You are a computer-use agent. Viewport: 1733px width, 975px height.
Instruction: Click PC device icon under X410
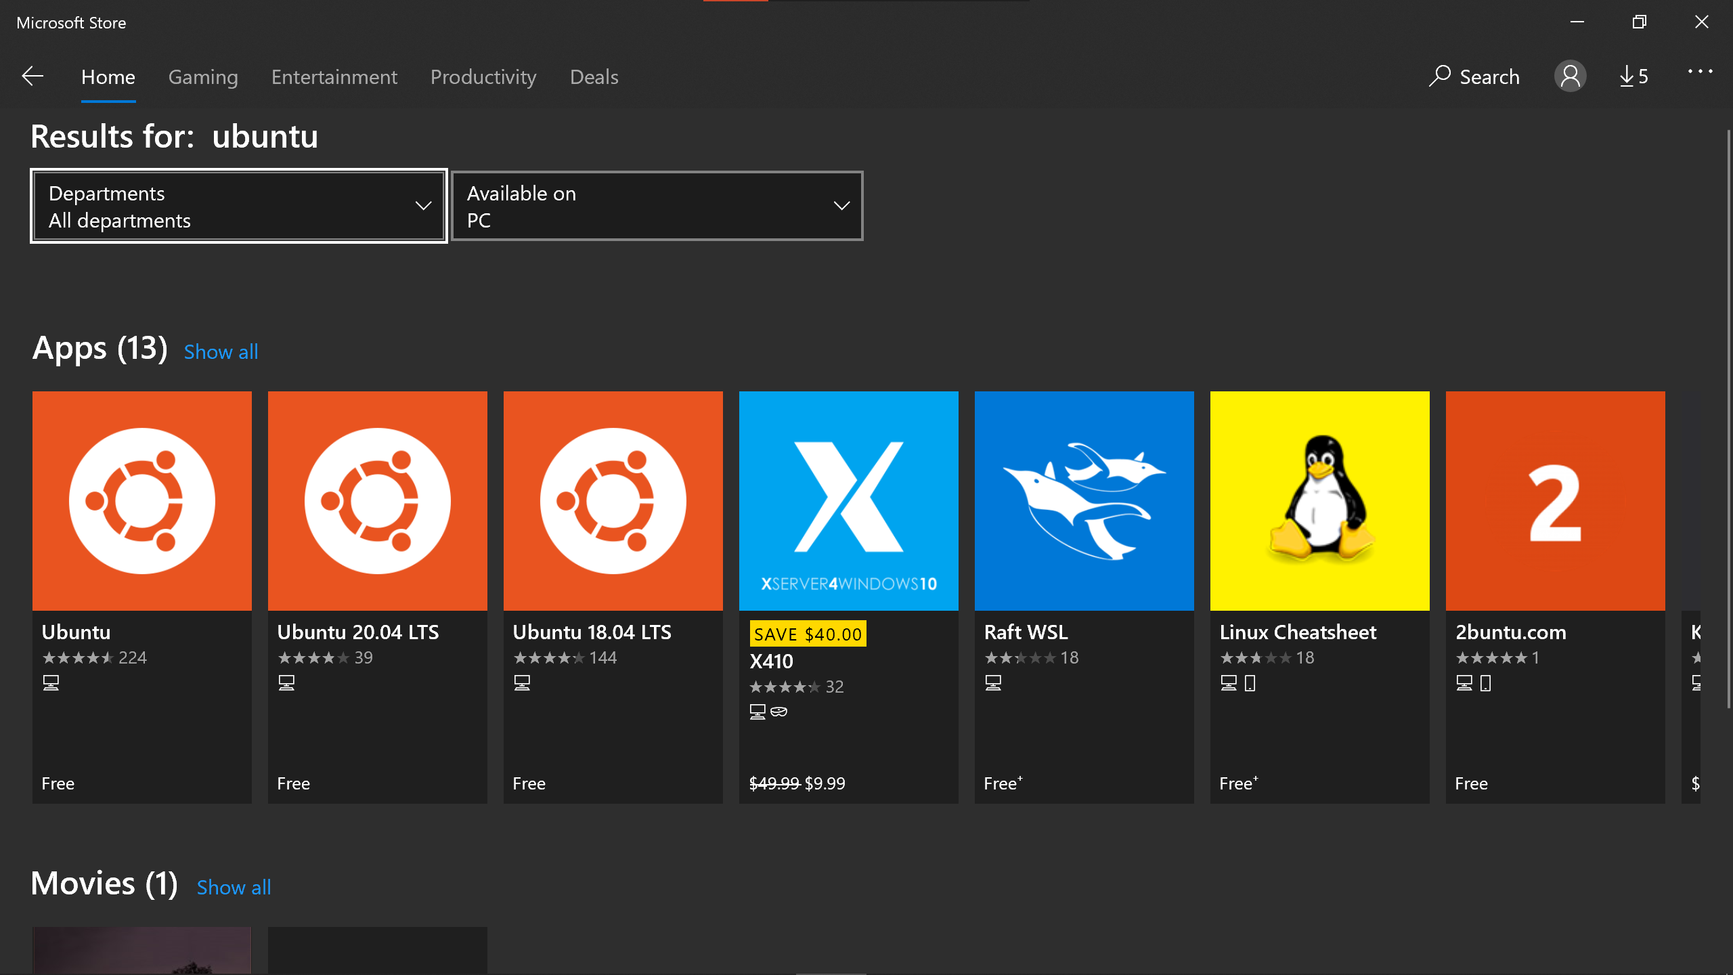pos(758,712)
